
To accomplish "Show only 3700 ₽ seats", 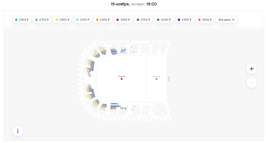I will coord(143,20).
